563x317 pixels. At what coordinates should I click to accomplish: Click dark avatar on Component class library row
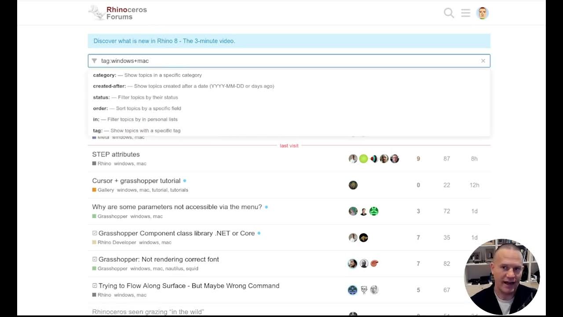(x=363, y=238)
